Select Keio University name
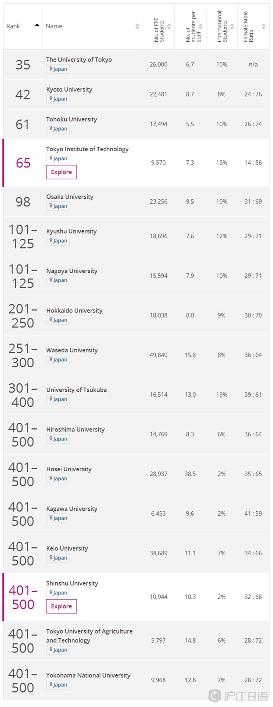The image size is (273, 707). (67, 548)
